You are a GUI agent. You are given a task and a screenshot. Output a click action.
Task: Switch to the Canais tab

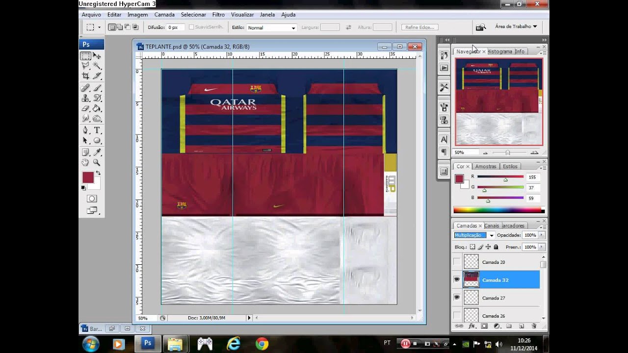click(492, 226)
